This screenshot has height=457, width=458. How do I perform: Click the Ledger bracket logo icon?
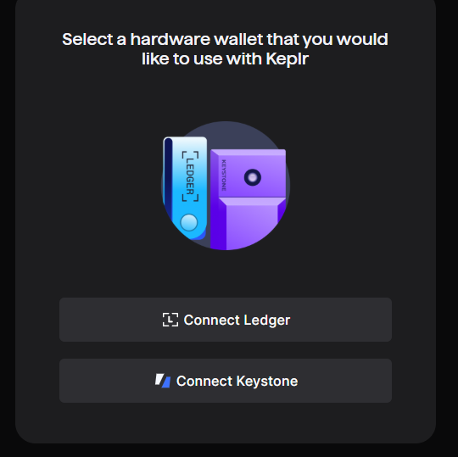click(170, 320)
